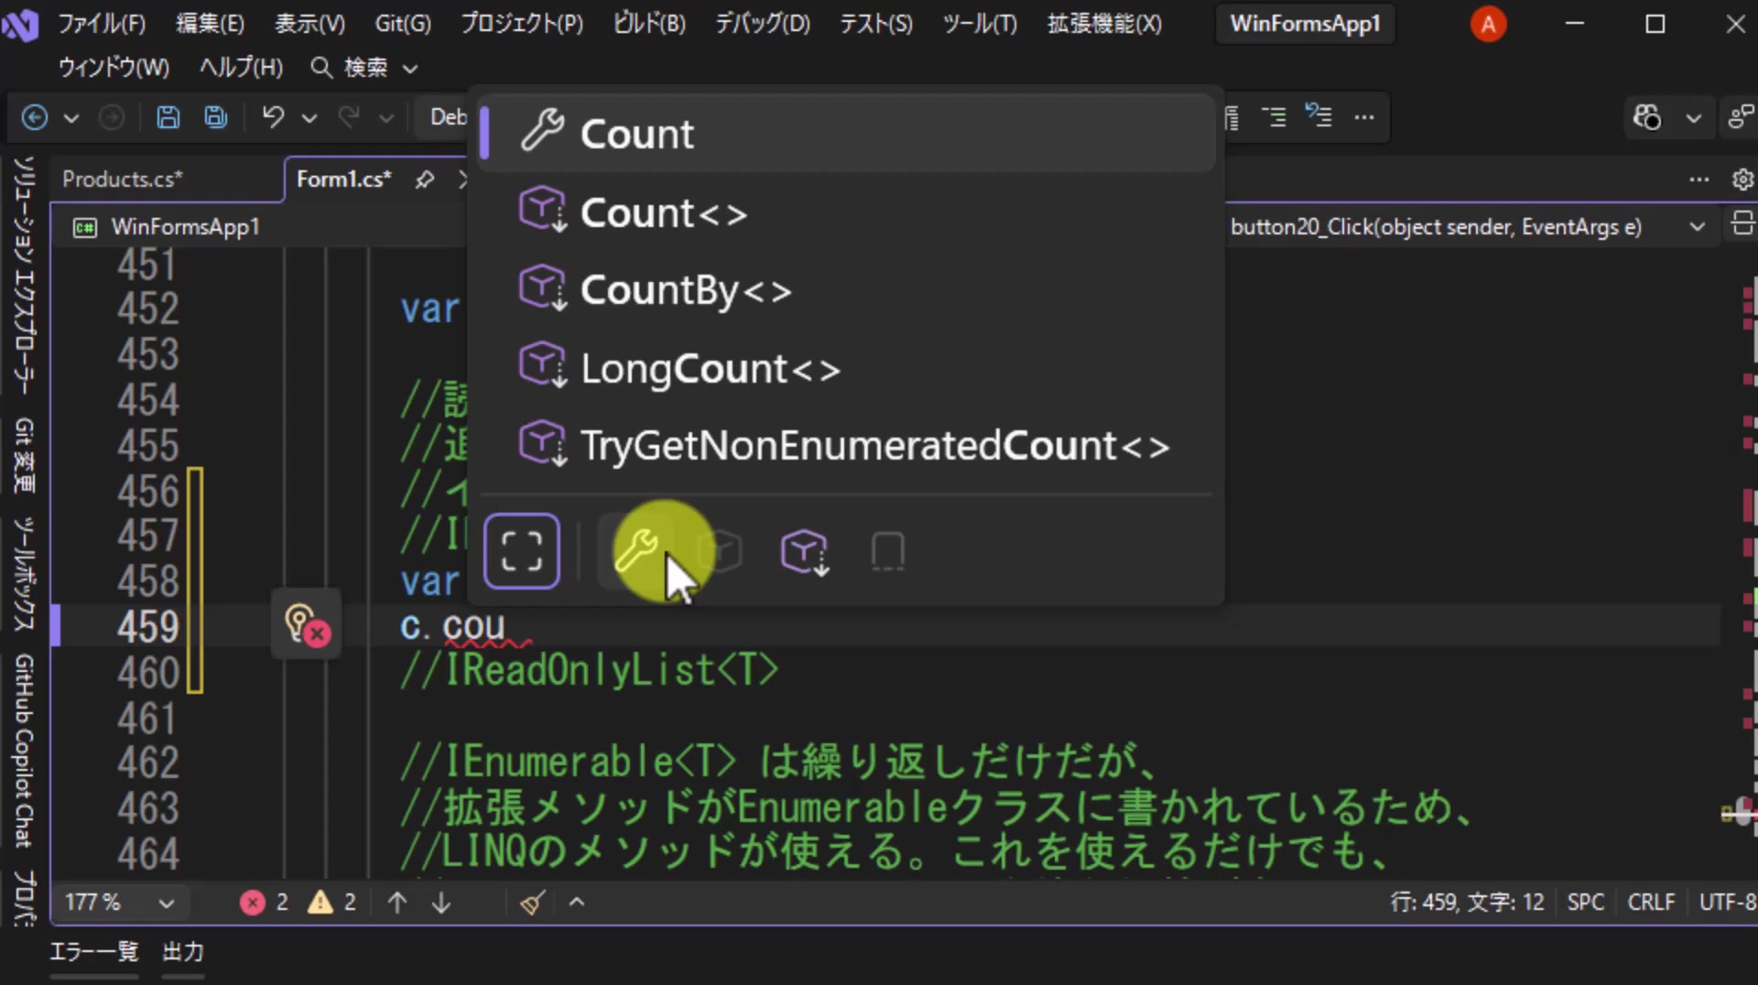Toggle the snippets filter in IntelliSense

[x=887, y=551]
